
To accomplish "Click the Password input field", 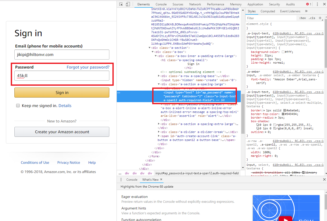I will [62, 75].
